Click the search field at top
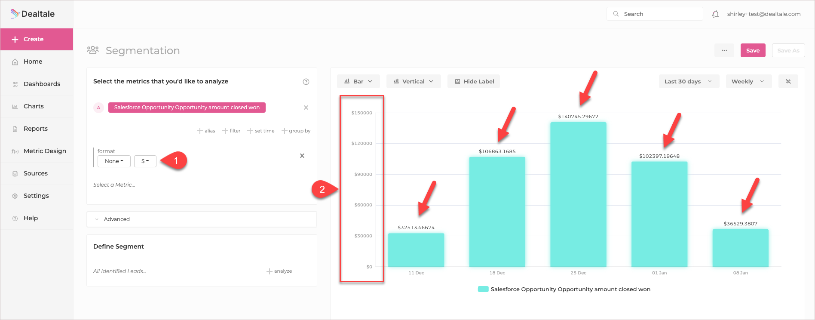This screenshot has height=320, width=815. pos(655,14)
